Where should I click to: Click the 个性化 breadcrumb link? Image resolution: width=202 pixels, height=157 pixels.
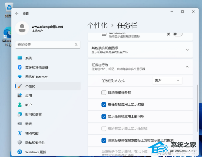[97, 25]
